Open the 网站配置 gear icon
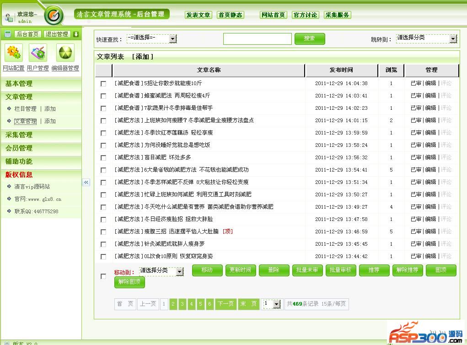This screenshot has height=345, width=467. 14,53
